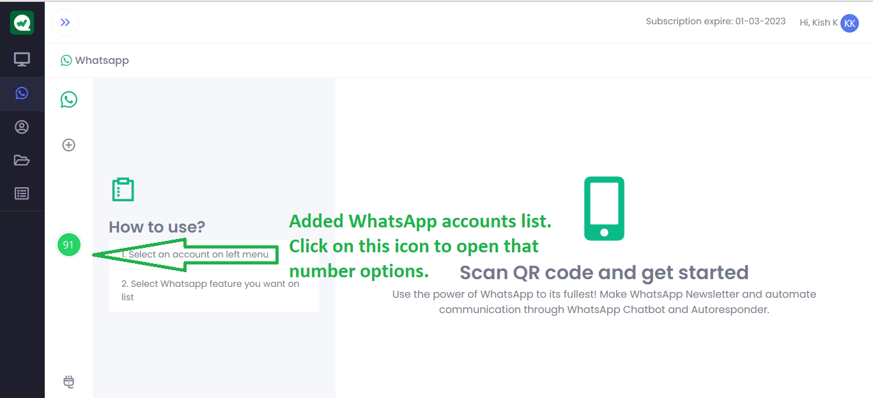This screenshot has width=873, height=398.
Task: Click the Whatsapp breadcrumb heading
Action: tap(95, 60)
